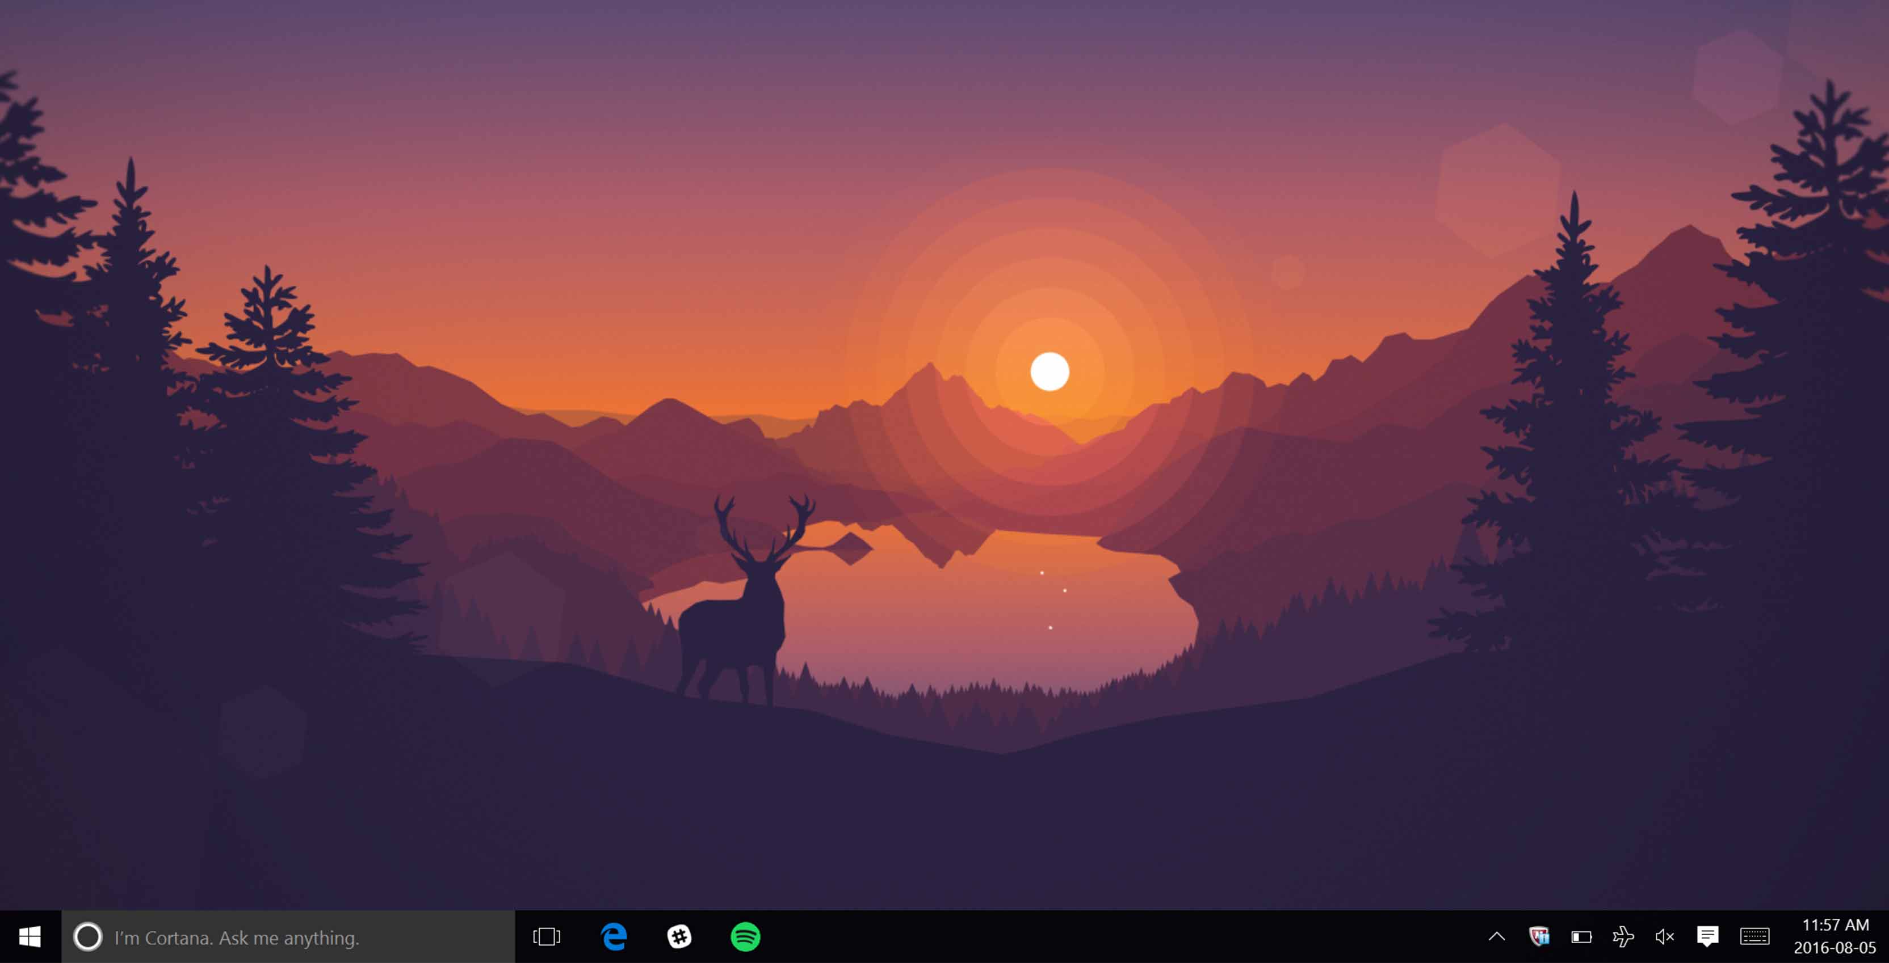The width and height of the screenshot is (1889, 963).
Task: Click the Cortana circle icon
Action: pos(88,936)
